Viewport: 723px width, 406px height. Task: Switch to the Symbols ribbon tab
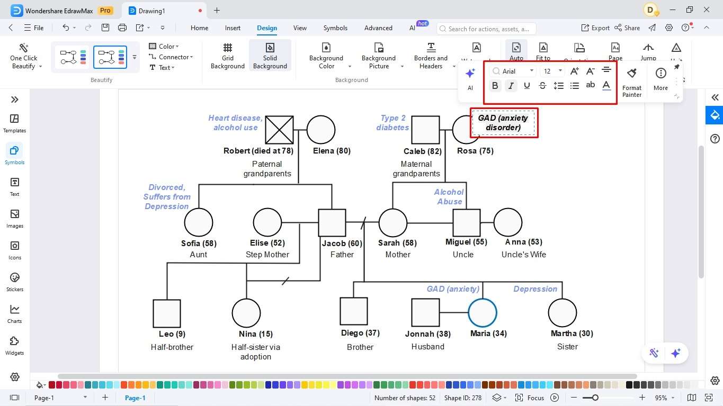pyautogui.click(x=335, y=28)
